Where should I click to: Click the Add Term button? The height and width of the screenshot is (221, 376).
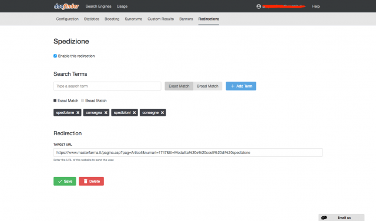pyautogui.click(x=241, y=86)
